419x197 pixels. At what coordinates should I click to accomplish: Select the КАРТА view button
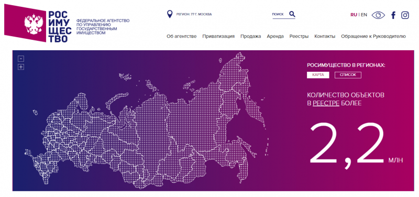point(318,75)
